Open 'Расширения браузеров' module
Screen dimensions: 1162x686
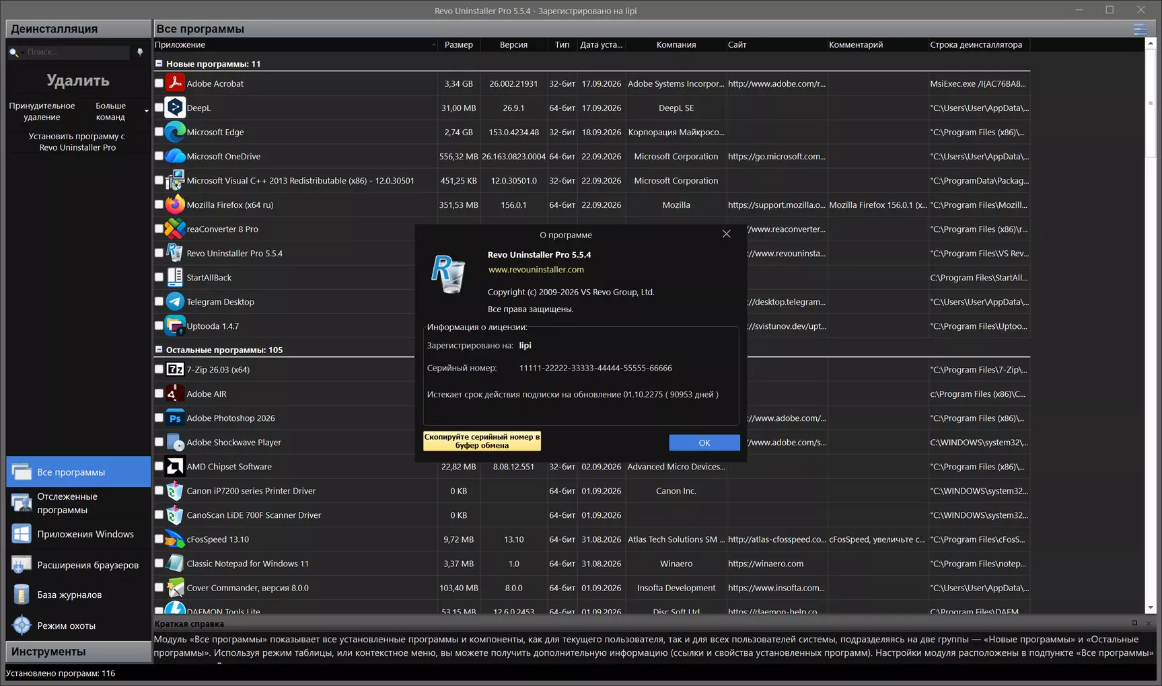[x=78, y=565]
